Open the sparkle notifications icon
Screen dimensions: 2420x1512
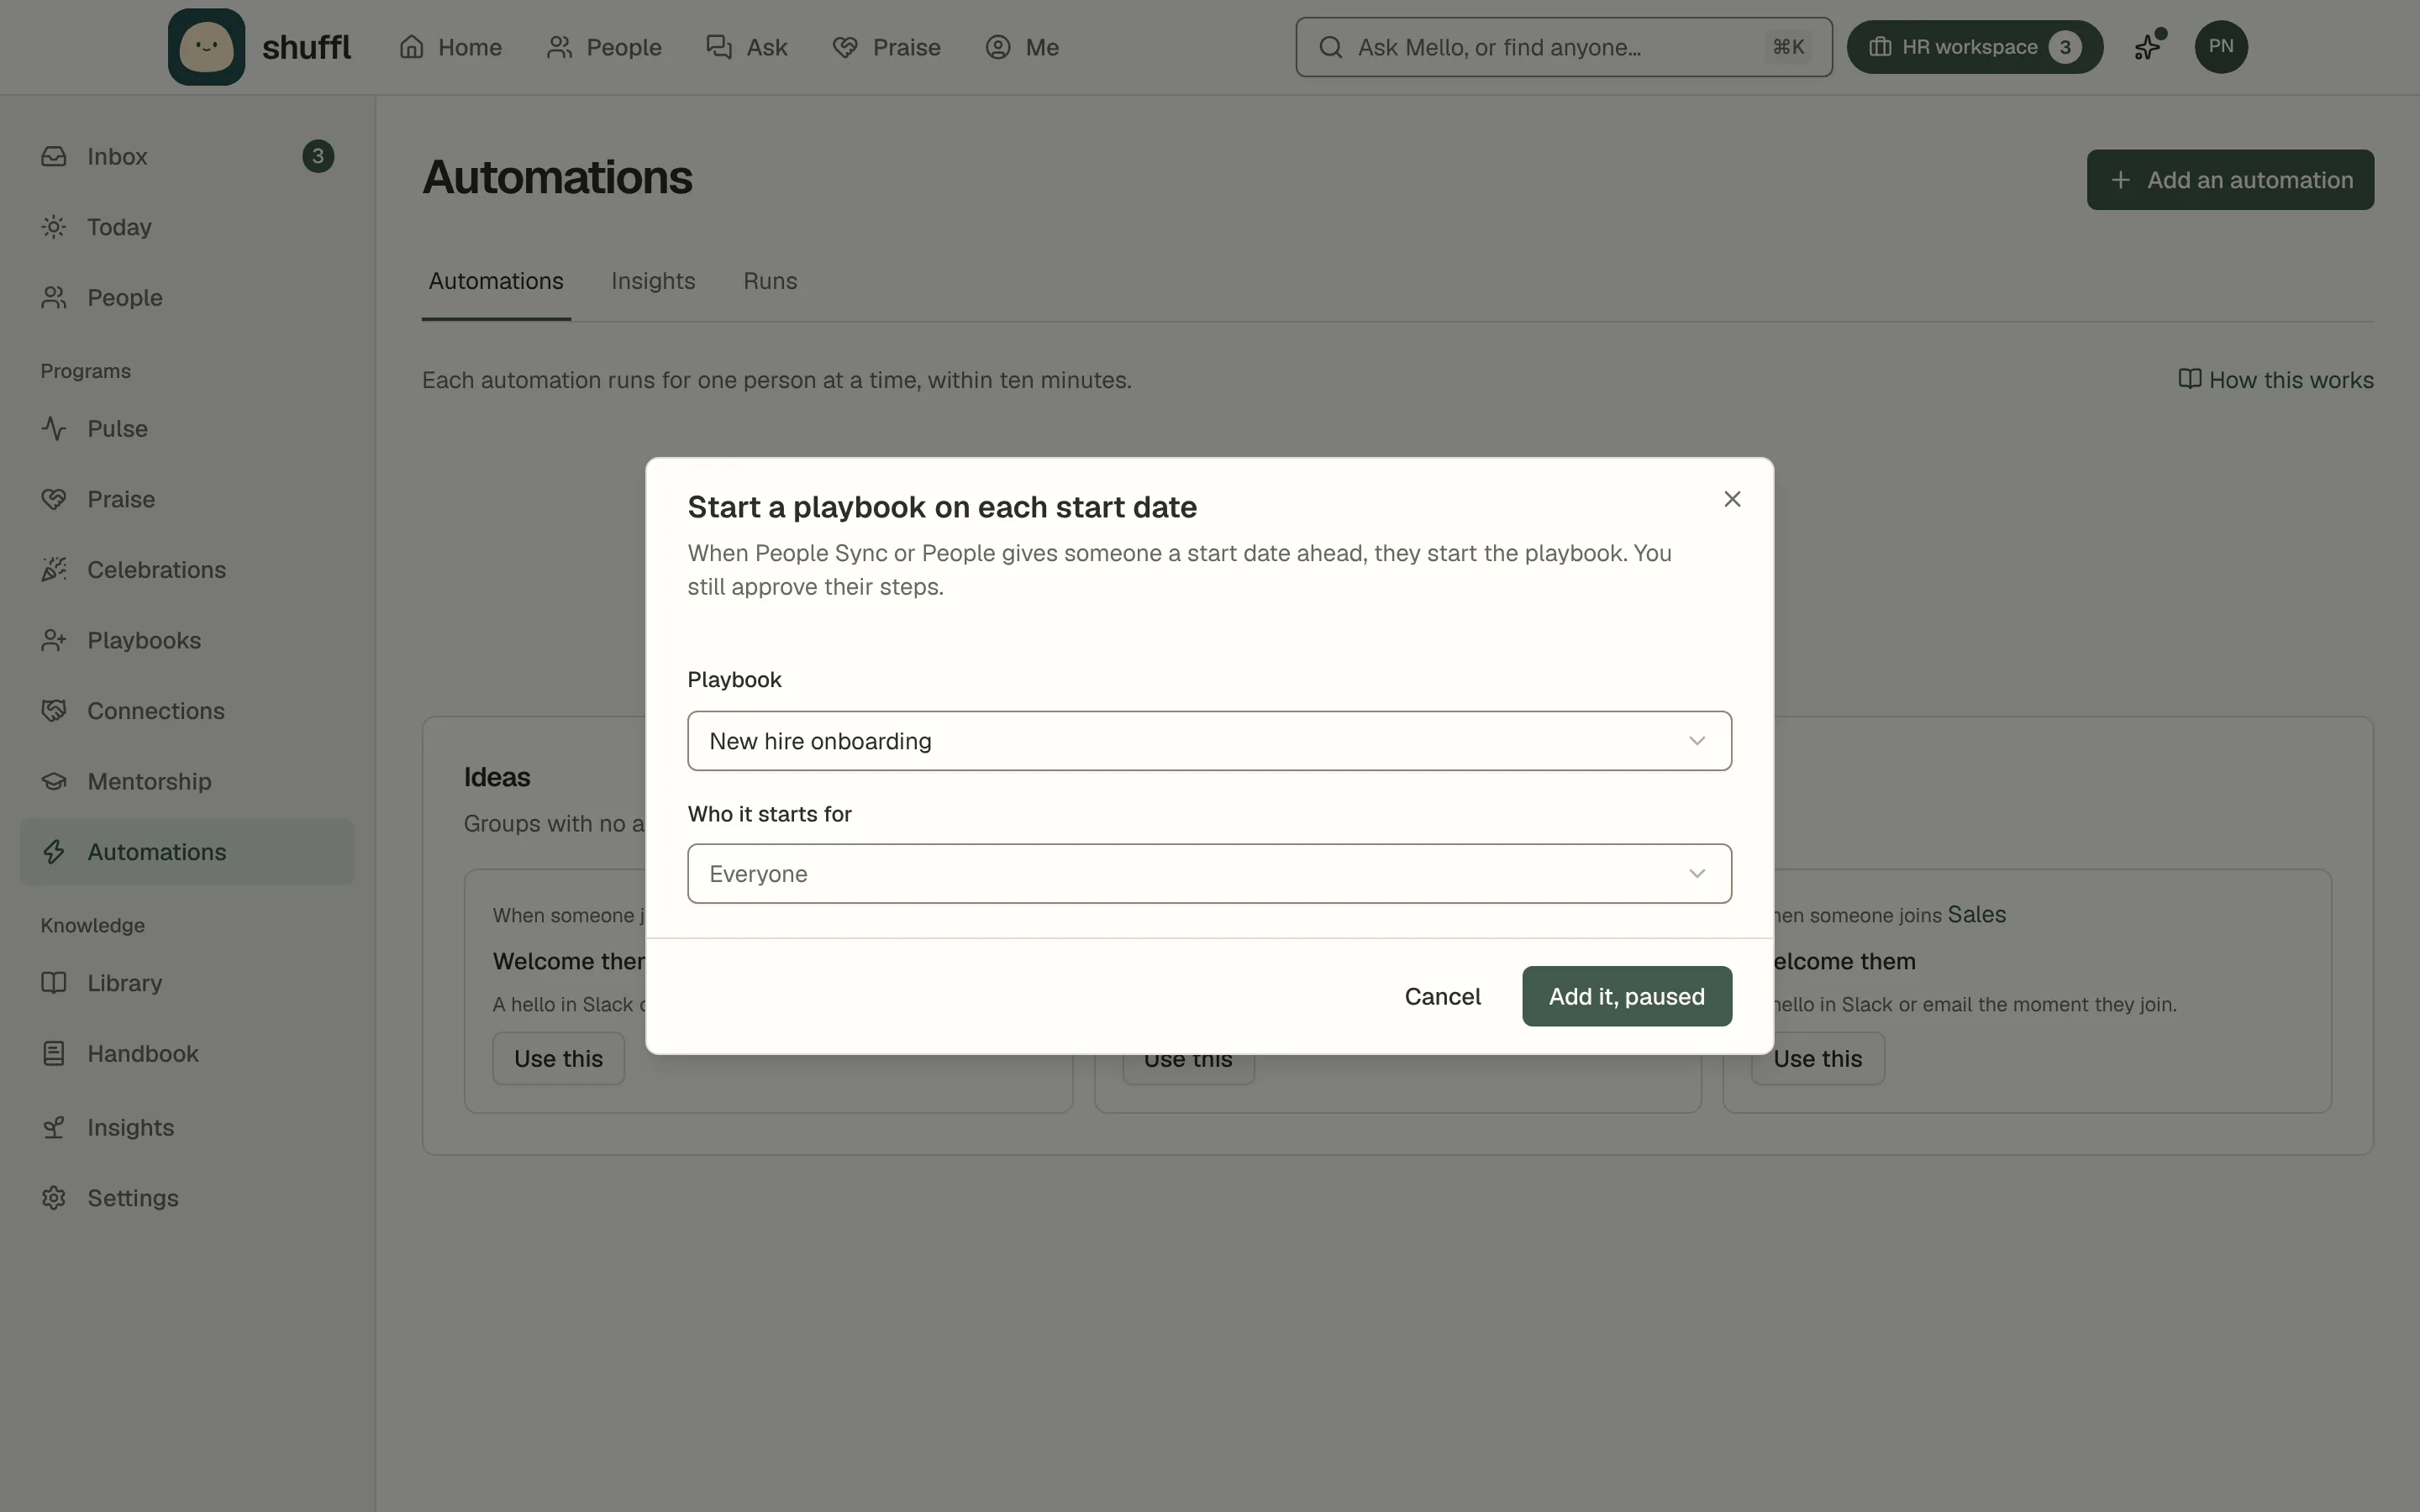click(x=2148, y=46)
